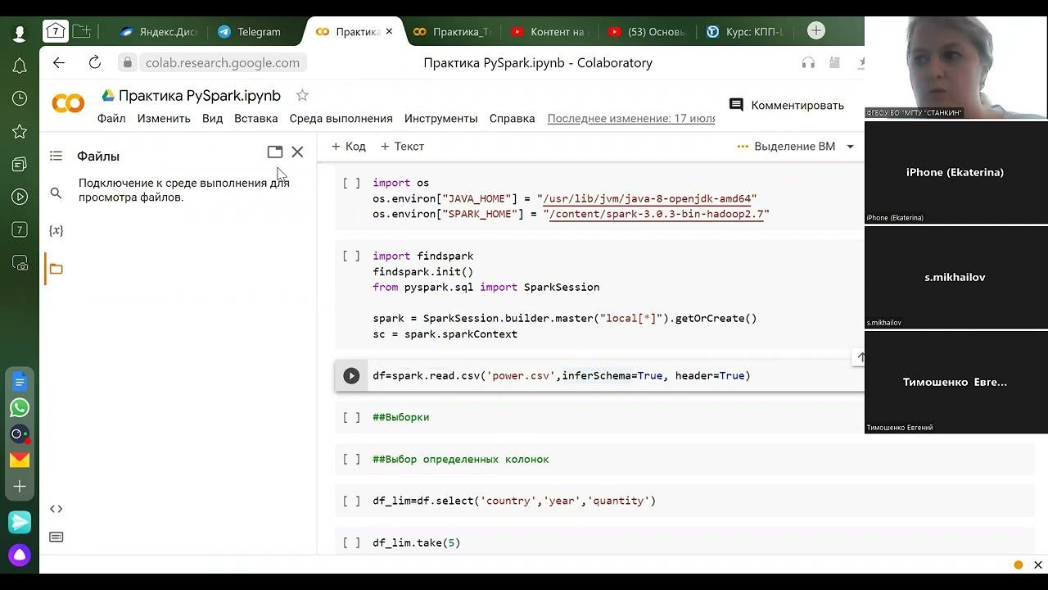Add an app with sidebar plus icon
Viewport: 1048px width, 590px height.
point(20,486)
